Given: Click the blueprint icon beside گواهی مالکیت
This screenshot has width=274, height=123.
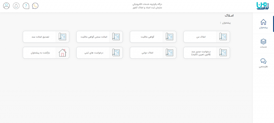Looking at the screenshot, I should (x=169, y=37).
